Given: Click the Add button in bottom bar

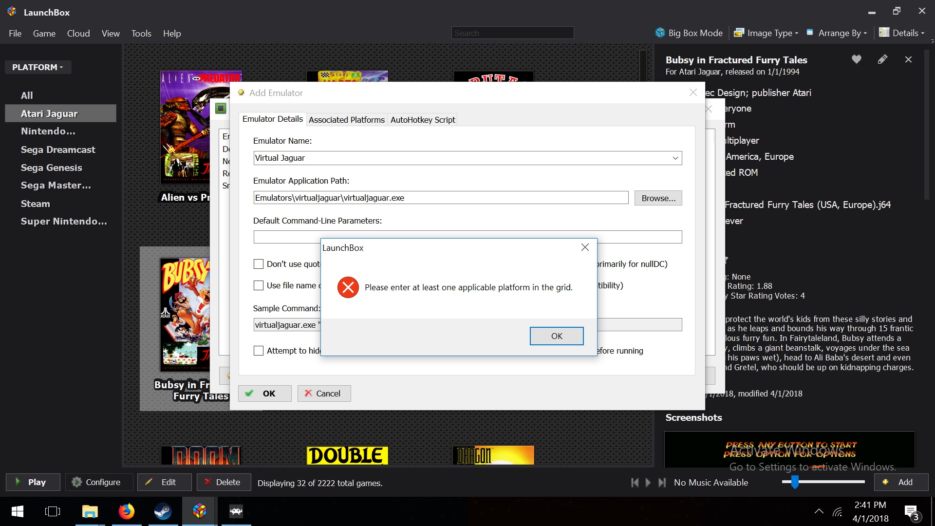Looking at the screenshot, I should (x=901, y=482).
